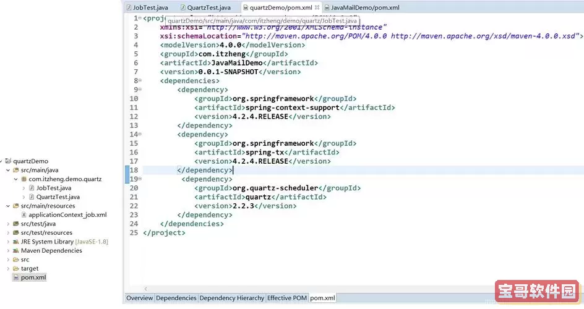
Task: Expand the JRE System Library node
Action: [8, 241]
